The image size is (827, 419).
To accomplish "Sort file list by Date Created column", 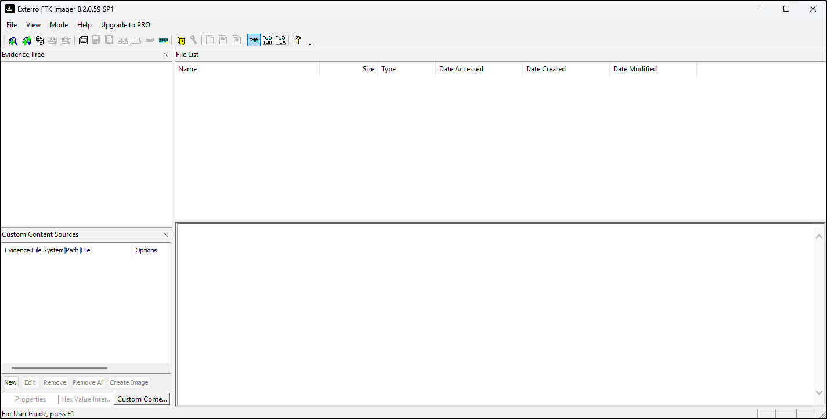I will 566,69.
